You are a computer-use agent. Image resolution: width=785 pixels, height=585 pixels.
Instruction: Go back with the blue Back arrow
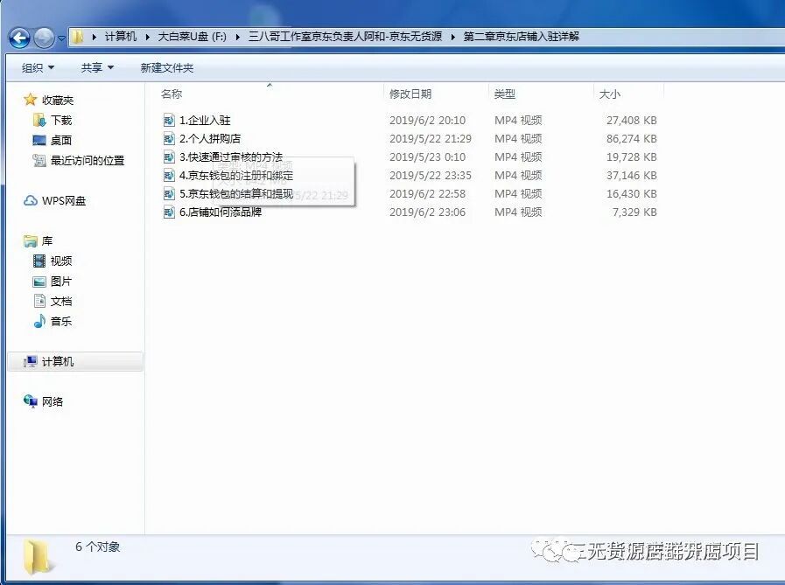click(x=19, y=38)
